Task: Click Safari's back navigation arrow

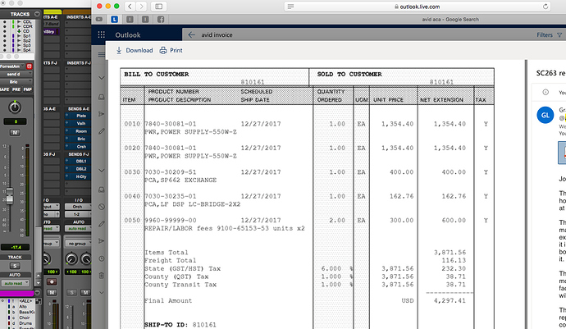Action: [130, 6]
